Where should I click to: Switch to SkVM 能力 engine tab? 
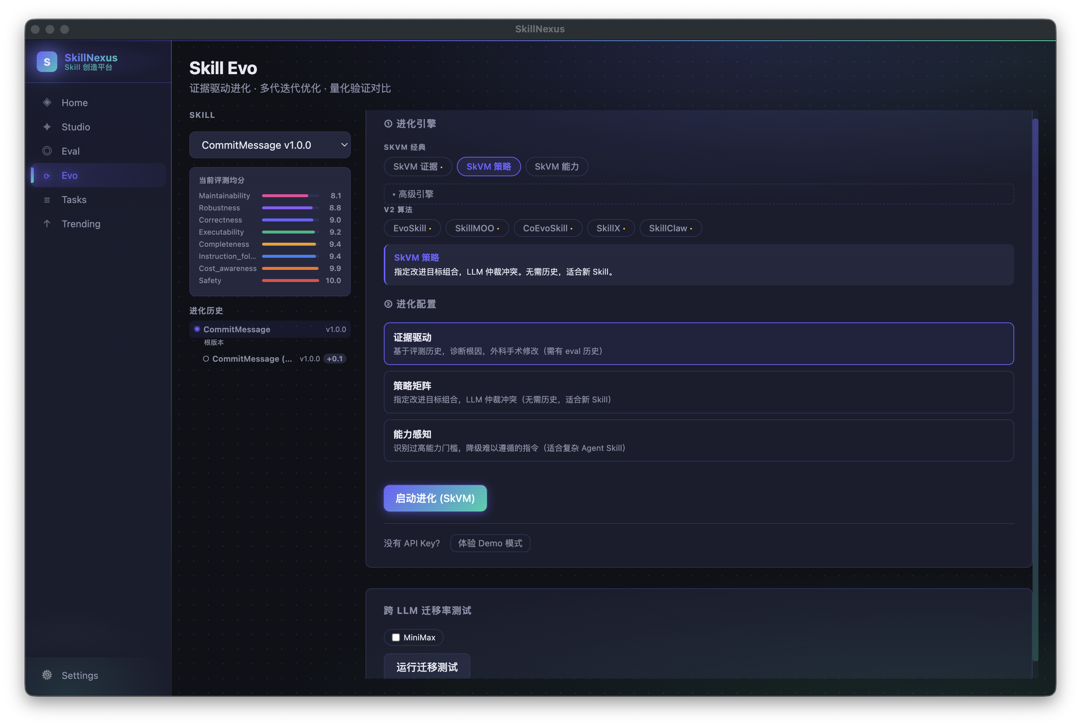pyautogui.click(x=556, y=166)
